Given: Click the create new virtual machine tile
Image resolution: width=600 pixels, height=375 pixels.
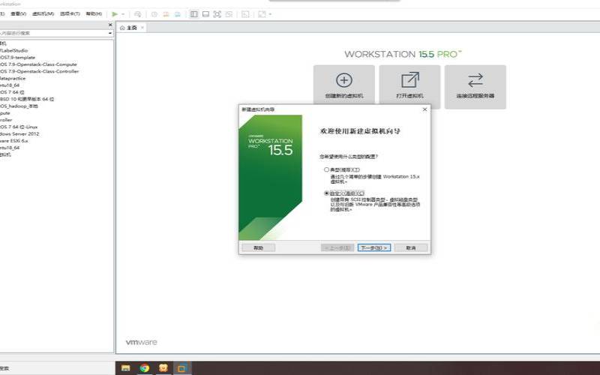Looking at the screenshot, I should [344, 86].
